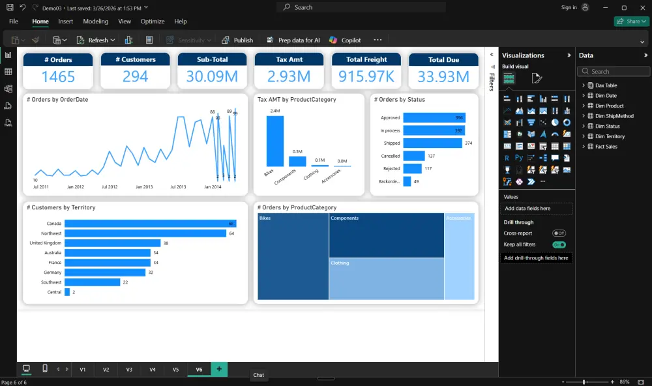
Task: Click the Publish button
Action: click(x=237, y=40)
